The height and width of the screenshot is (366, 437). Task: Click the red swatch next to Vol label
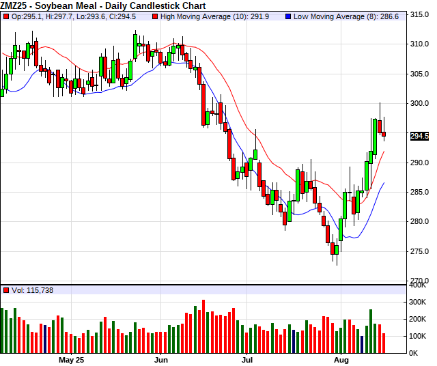click(6, 290)
